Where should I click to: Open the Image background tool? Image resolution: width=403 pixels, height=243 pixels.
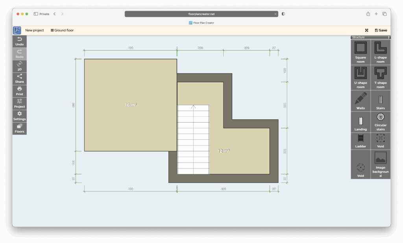tap(380, 164)
